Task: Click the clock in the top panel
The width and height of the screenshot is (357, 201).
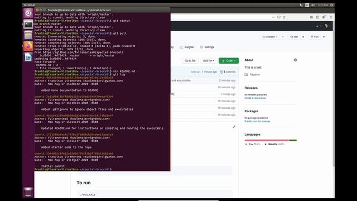Action: point(323,5)
